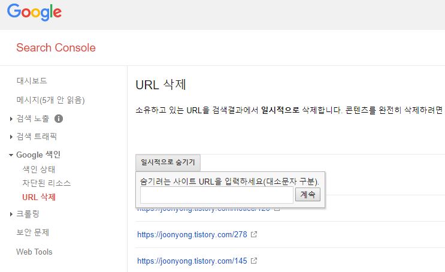Open the joonyong.tistory.com/278 link
Screen dimensions: 445x272
[x=192, y=234]
